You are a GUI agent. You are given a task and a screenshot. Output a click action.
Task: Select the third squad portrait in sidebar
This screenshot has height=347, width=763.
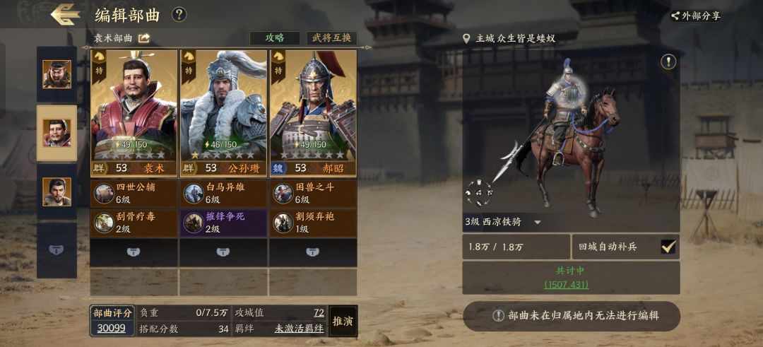point(57,192)
